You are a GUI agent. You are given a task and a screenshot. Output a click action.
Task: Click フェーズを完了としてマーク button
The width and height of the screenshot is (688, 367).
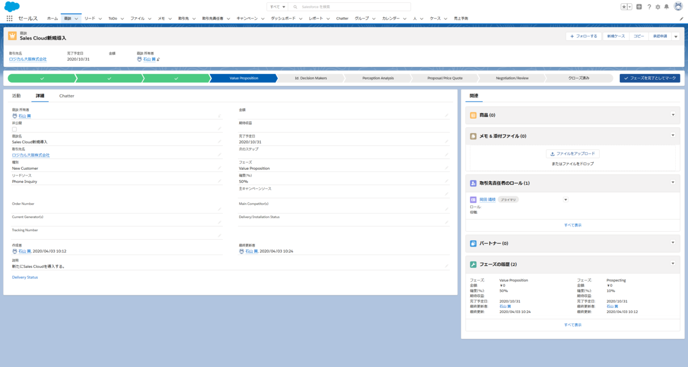[650, 78]
